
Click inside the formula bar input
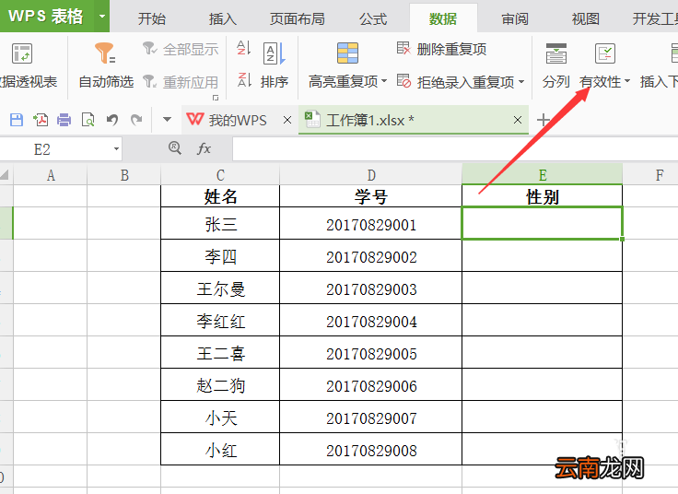[x=455, y=148]
